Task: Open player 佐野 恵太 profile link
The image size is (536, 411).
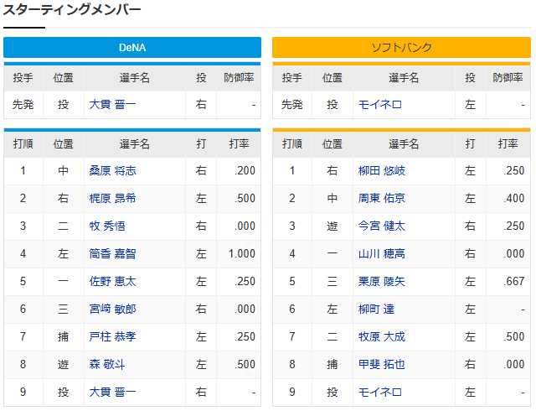Action: point(112,282)
